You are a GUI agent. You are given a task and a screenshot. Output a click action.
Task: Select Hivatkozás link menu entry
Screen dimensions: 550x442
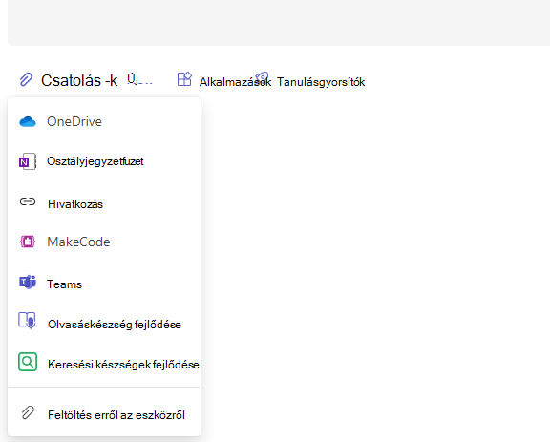tap(104, 203)
